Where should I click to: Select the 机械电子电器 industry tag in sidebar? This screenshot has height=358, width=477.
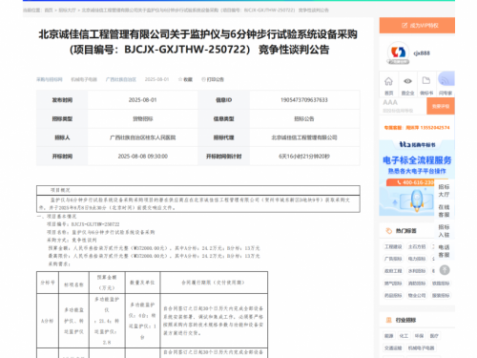422,347
